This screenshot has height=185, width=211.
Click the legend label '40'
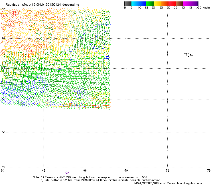pyautogui.click(x=183, y=8)
